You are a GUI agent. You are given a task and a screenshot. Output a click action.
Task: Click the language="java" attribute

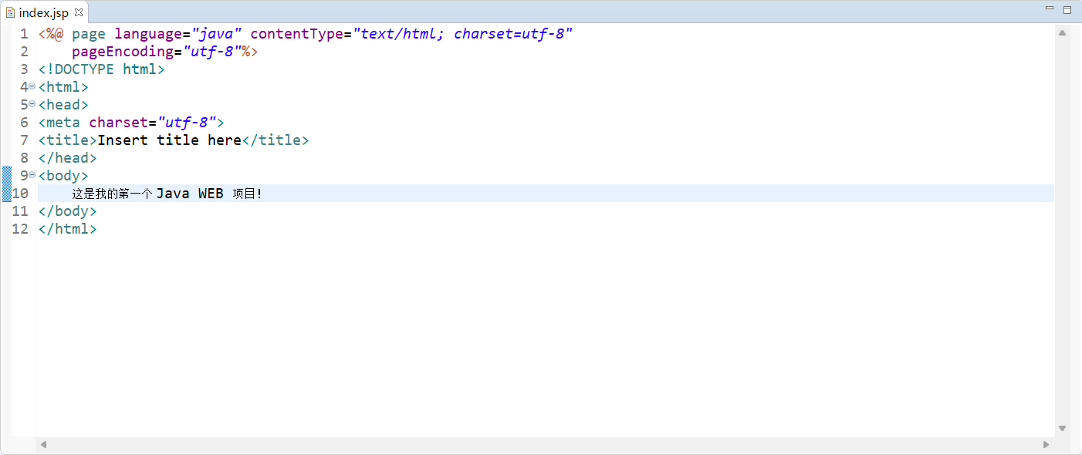click(178, 34)
